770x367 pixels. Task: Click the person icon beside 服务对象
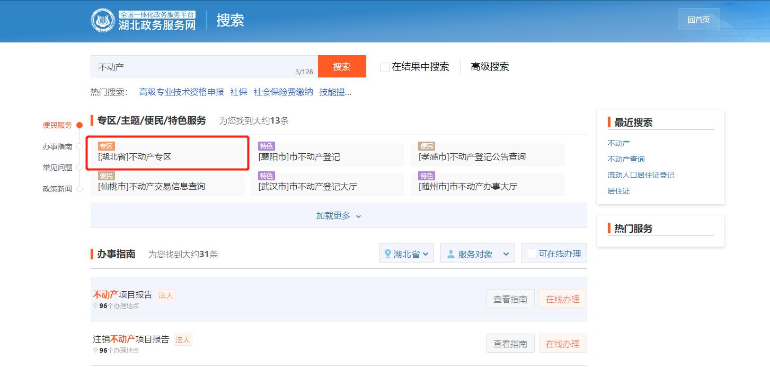[452, 253]
